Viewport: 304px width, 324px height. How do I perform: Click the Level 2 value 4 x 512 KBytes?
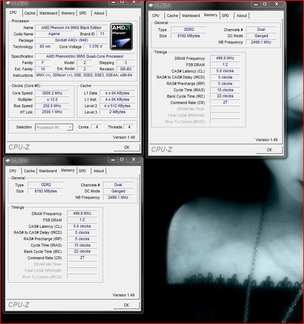coord(117,106)
